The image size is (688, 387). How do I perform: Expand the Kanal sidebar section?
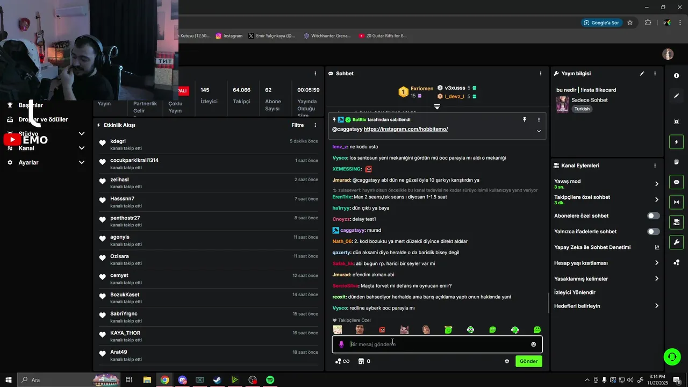tap(82, 148)
